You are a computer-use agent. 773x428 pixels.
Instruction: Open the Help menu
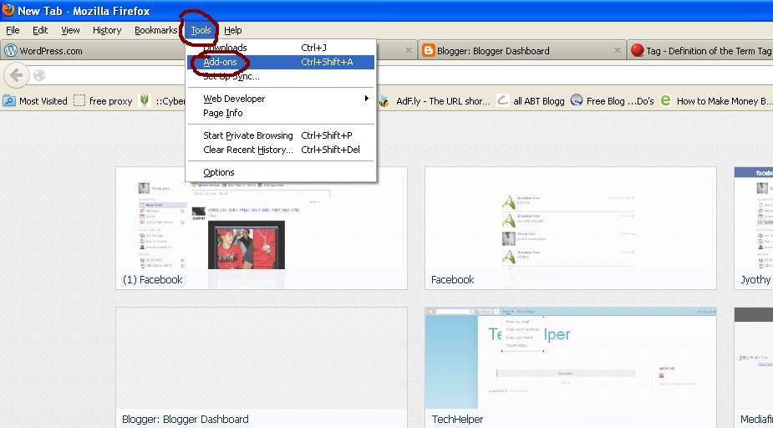[232, 30]
